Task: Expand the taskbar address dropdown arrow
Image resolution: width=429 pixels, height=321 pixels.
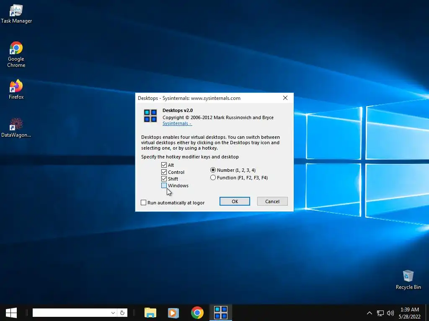Action: [113, 313]
